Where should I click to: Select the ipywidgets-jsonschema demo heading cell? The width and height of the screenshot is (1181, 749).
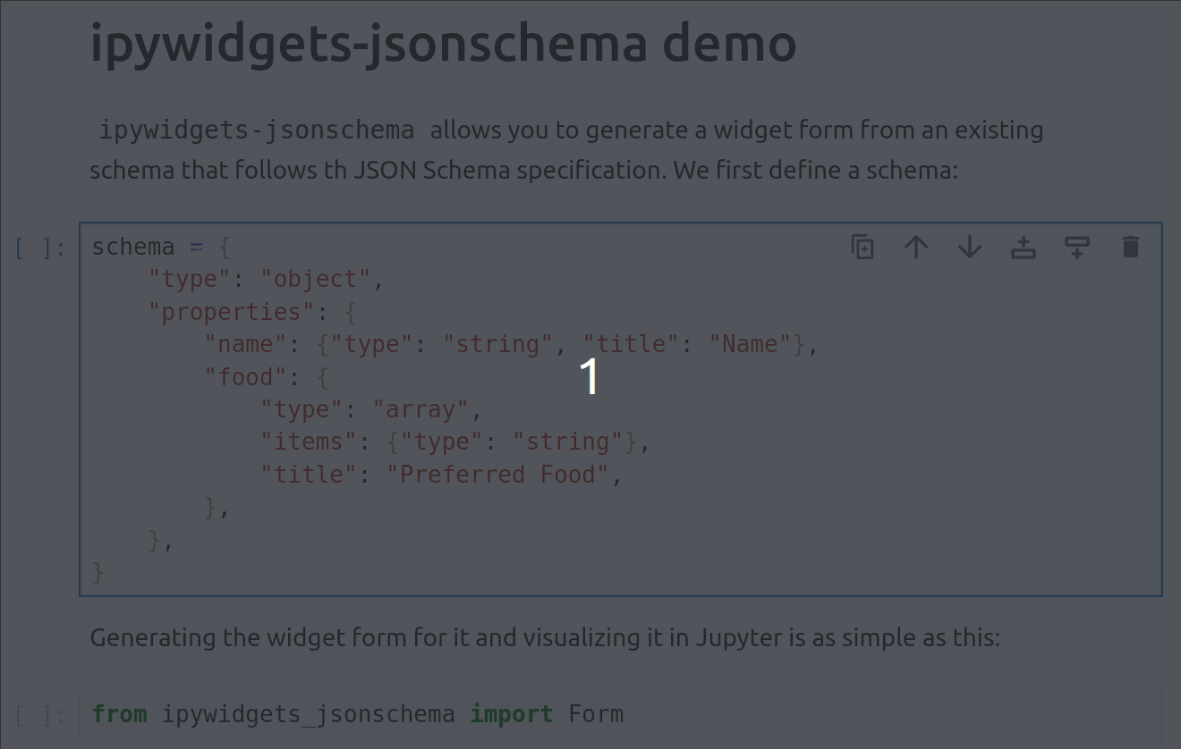[x=442, y=43]
